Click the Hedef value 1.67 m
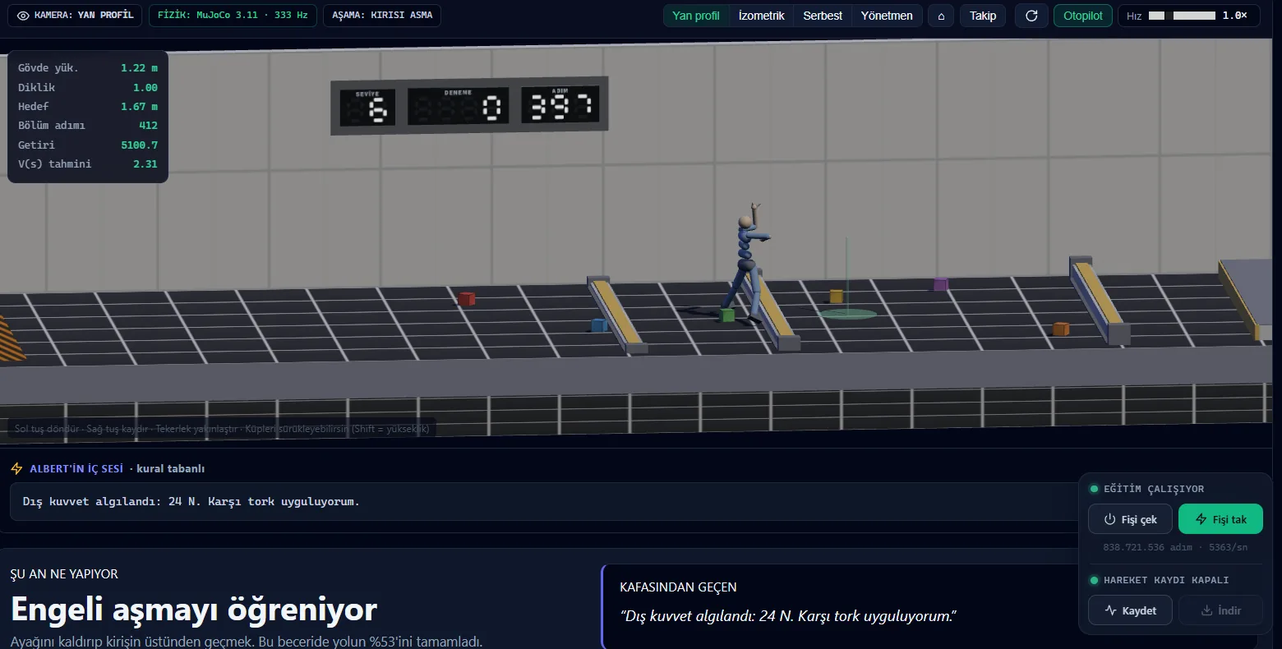The height and width of the screenshot is (649, 1282). click(x=139, y=107)
